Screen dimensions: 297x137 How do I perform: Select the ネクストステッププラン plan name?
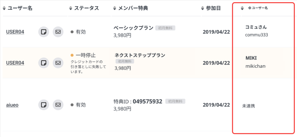coord(140,55)
